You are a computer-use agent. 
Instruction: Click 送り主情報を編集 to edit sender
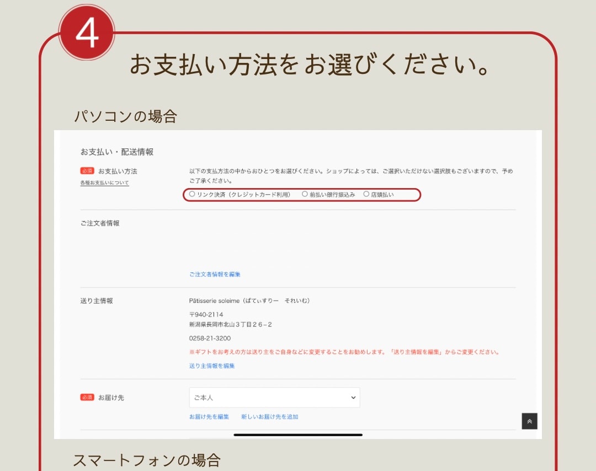(x=212, y=366)
